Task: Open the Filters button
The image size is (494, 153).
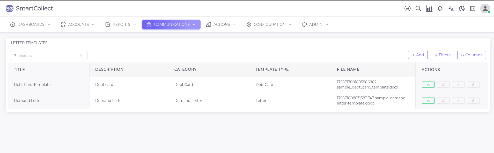Action: point(442,55)
